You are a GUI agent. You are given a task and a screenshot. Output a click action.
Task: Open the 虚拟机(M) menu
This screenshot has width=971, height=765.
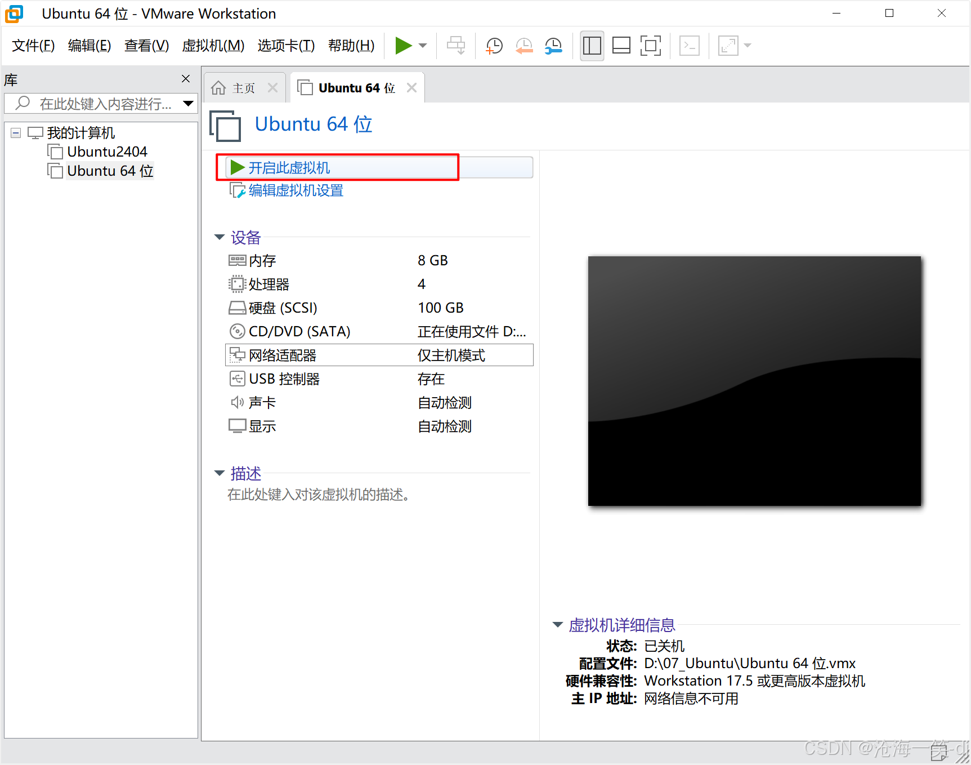(x=213, y=46)
